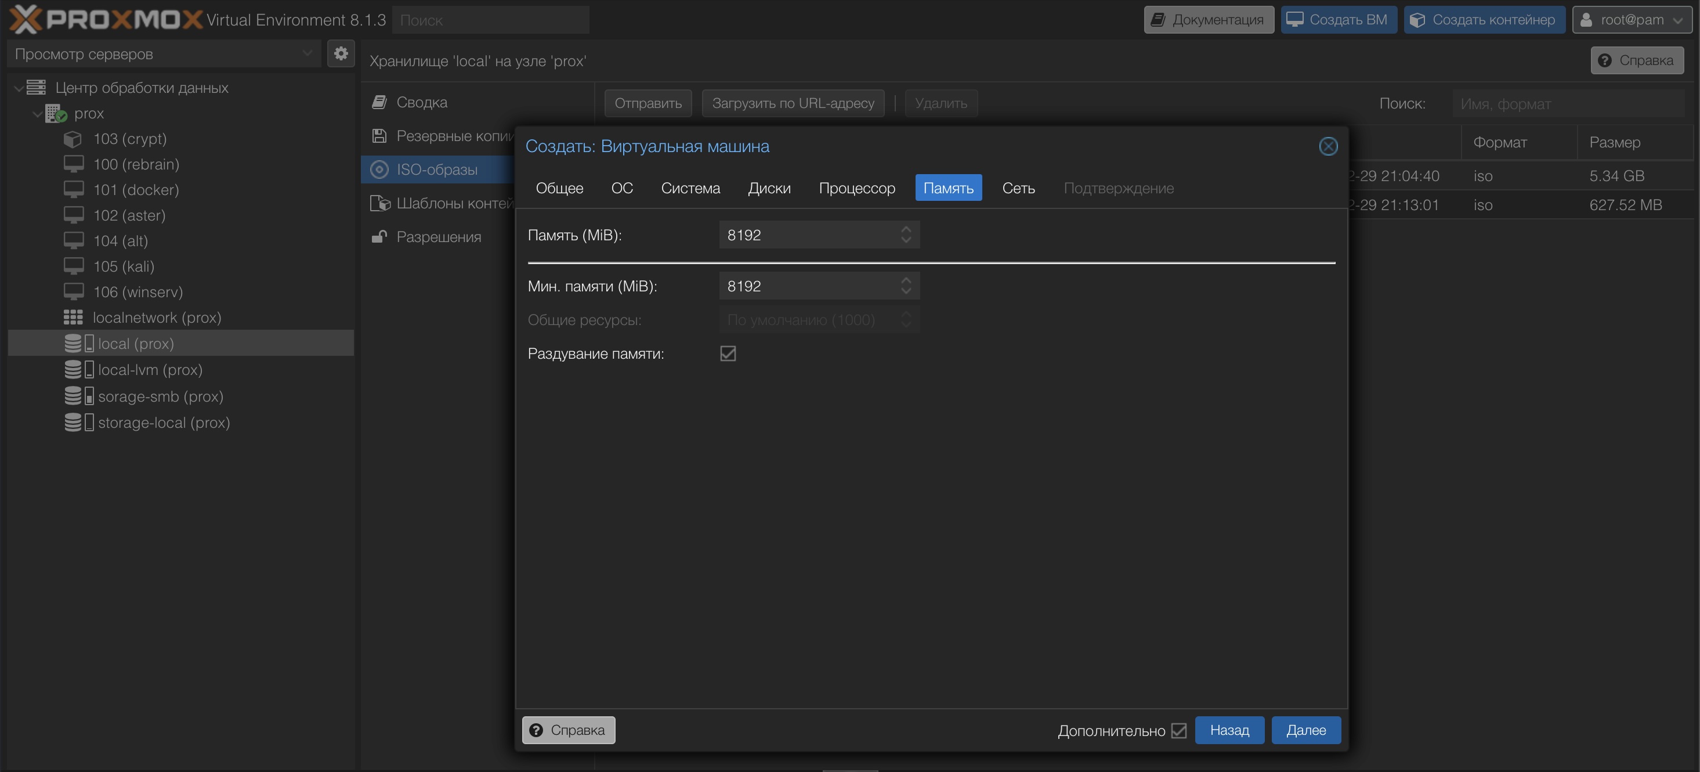1700x772 pixels.
Task: Click the gear settings icon in sidebar
Action: point(341,53)
